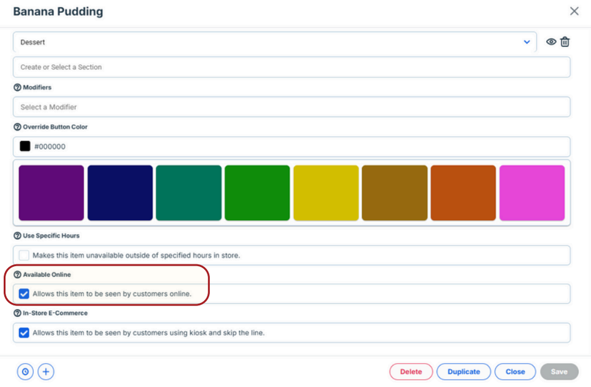
Task: Expand the Dessert category dropdown
Action: point(275,42)
